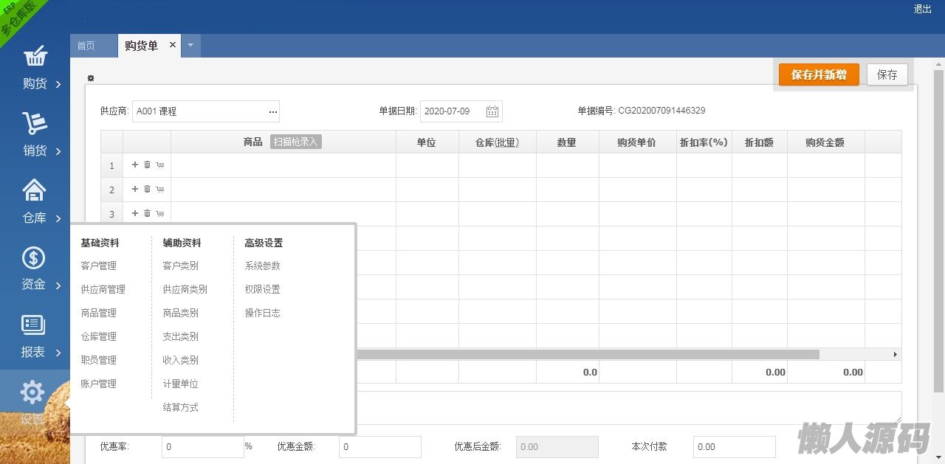Add a row with plus icon in row 2
Viewport: 945px width, 464px height.
(135, 190)
